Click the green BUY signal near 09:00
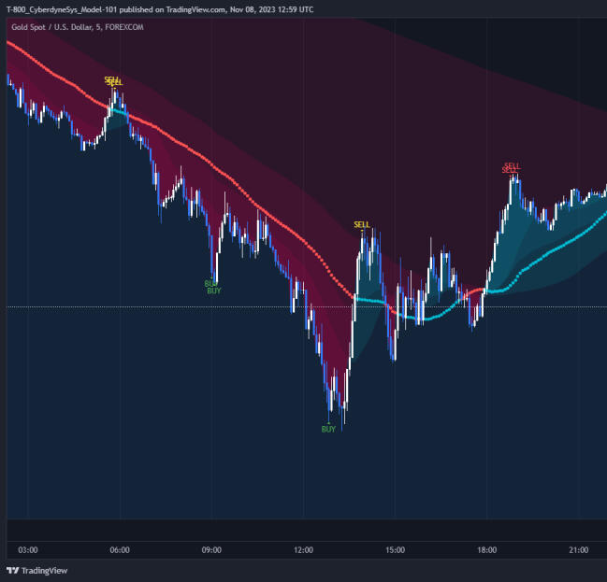This screenshot has width=607, height=582. (x=212, y=287)
